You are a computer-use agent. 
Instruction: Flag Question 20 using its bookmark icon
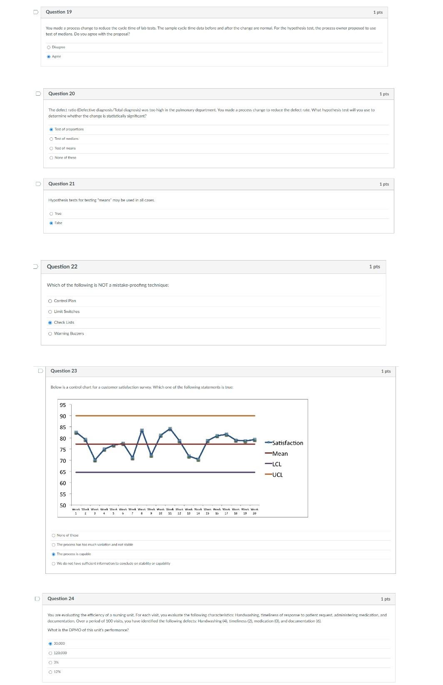click(x=38, y=94)
